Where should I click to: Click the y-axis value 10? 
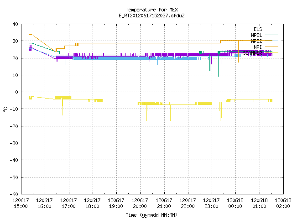15,75
